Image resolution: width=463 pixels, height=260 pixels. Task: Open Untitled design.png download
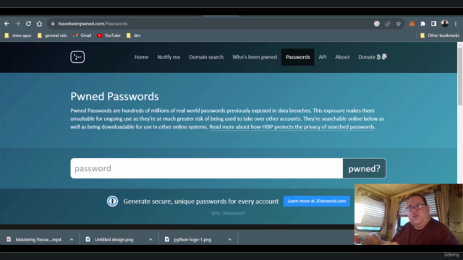[x=110, y=239]
